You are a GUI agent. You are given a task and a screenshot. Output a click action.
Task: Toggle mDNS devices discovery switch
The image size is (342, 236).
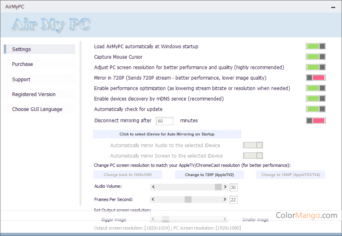click(x=315, y=99)
